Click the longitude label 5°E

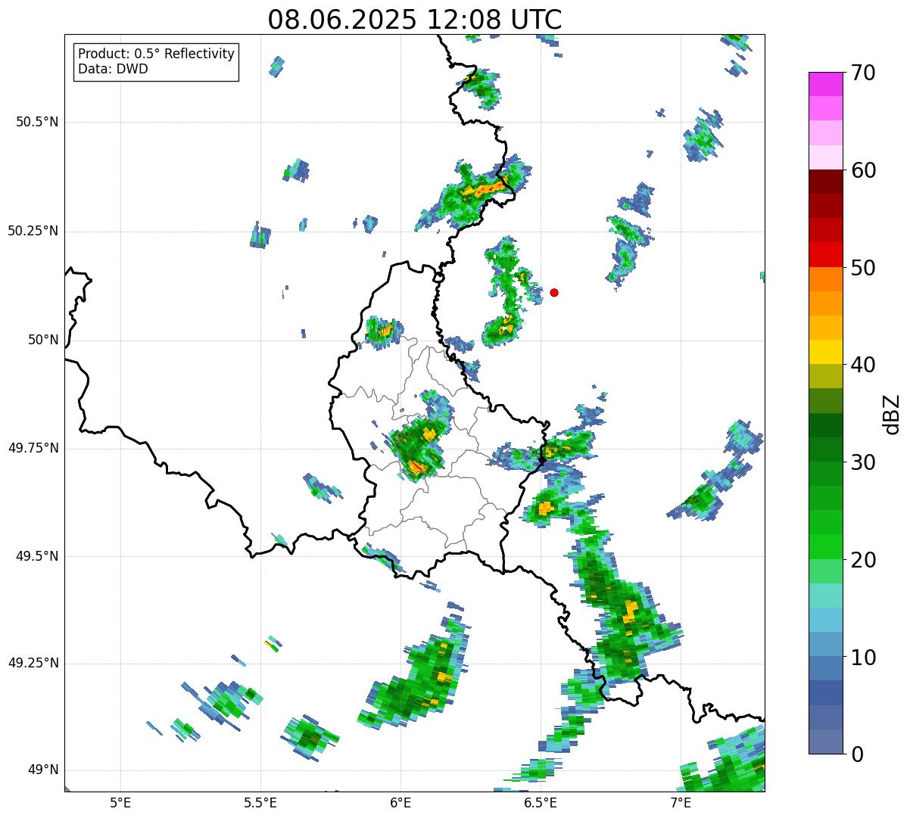(x=120, y=802)
